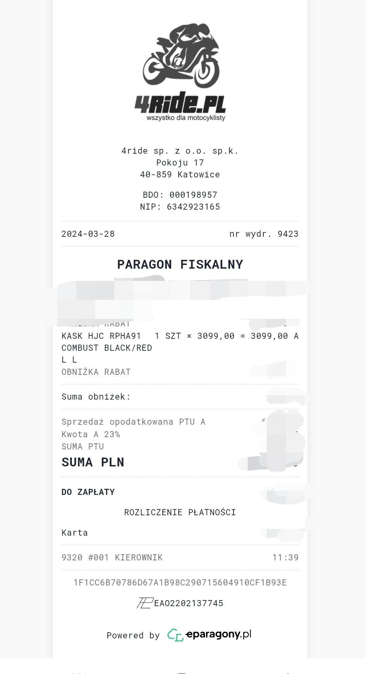The width and height of the screenshot is (366, 674).
Task: Open the eparagony.pl link at bottom
Action: pyautogui.click(x=218, y=634)
